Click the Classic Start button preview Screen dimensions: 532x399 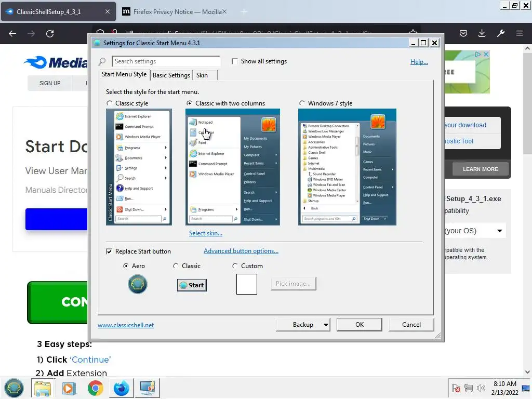click(x=192, y=285)
